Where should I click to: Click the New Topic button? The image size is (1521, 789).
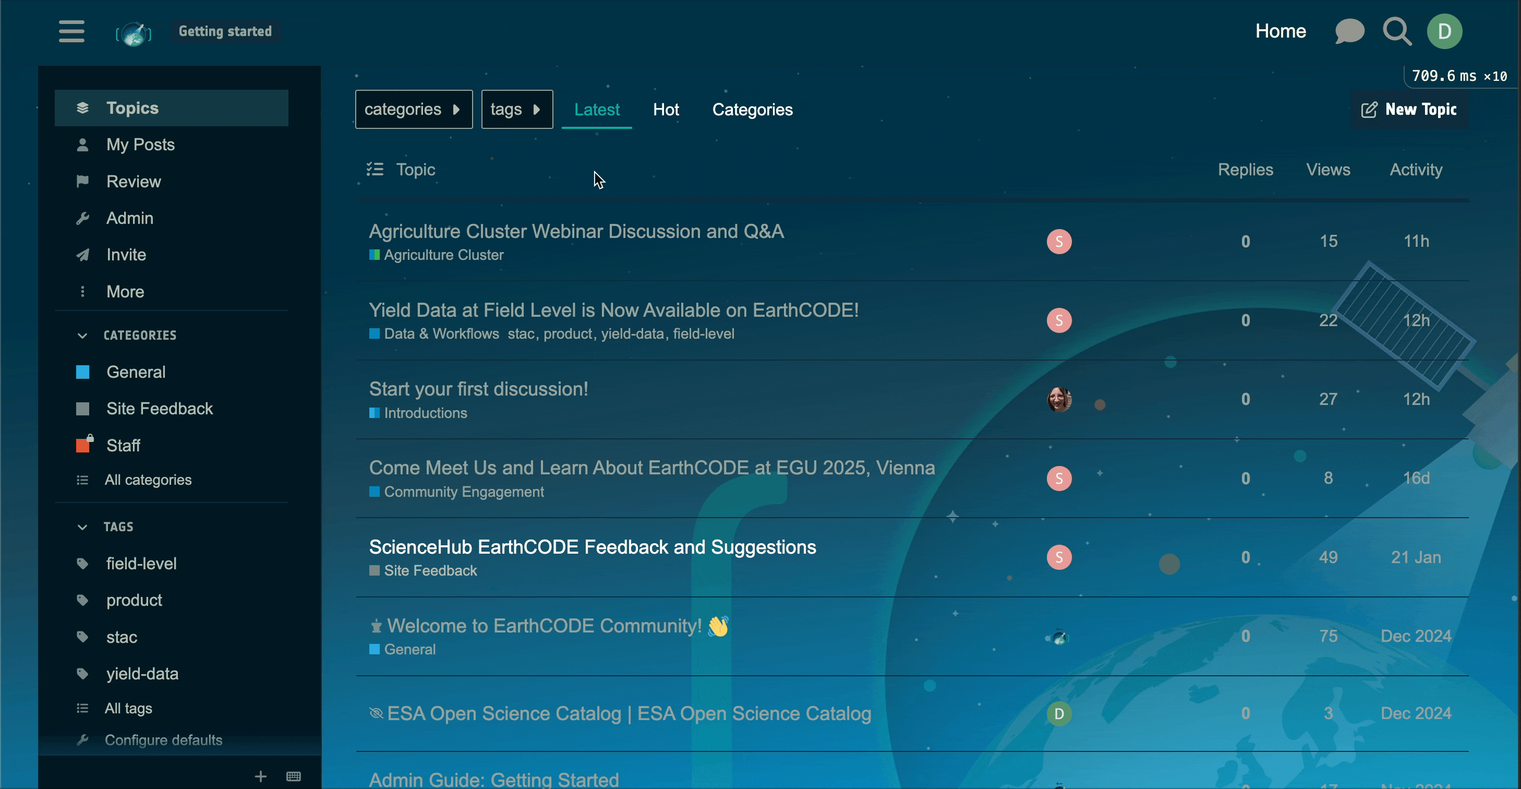(x=1409, y=110)
